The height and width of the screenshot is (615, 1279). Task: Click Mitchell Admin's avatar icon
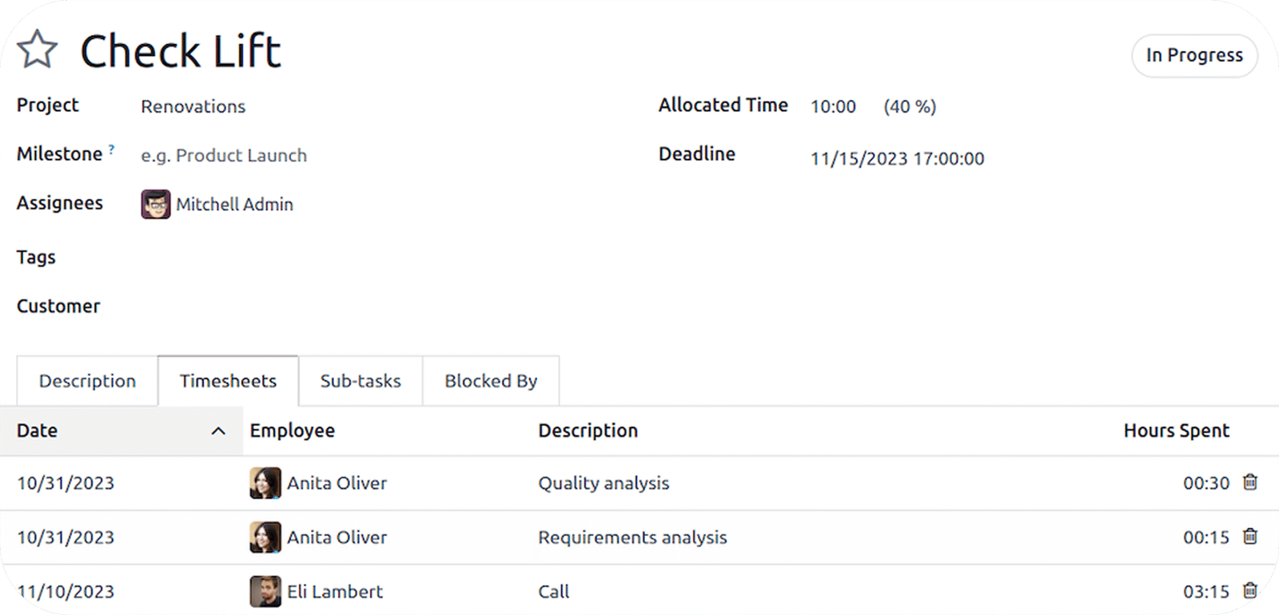click(x=156, y=204)
